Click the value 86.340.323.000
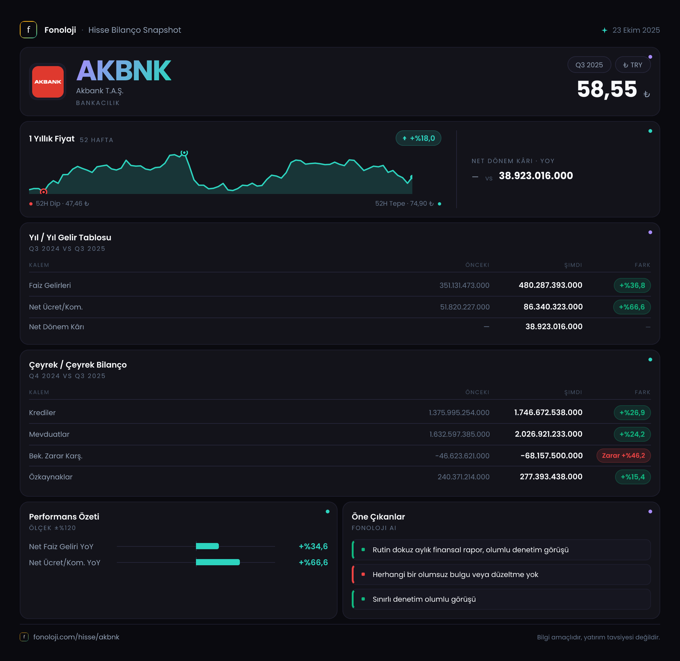Viewport: 680px width, 661px height. pyautogui.click(x=553, y=306)
